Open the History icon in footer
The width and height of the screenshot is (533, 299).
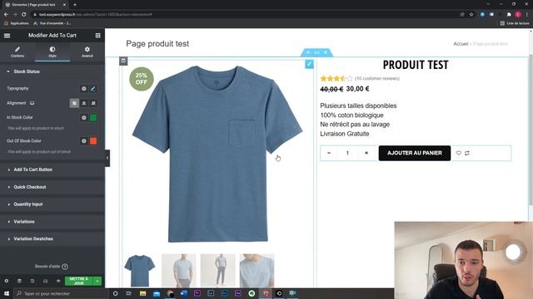[32, 281]
